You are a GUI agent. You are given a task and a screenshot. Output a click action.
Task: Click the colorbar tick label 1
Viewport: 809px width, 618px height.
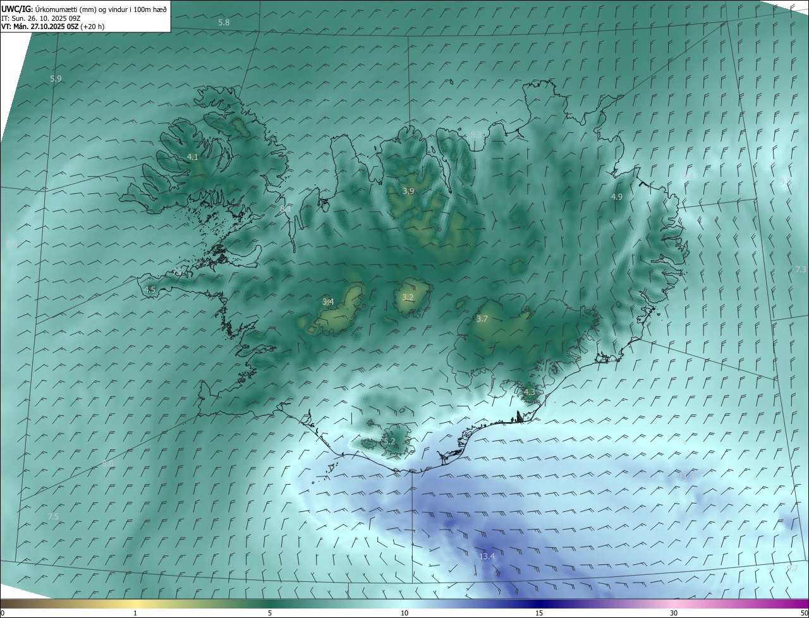click(135, 613)
